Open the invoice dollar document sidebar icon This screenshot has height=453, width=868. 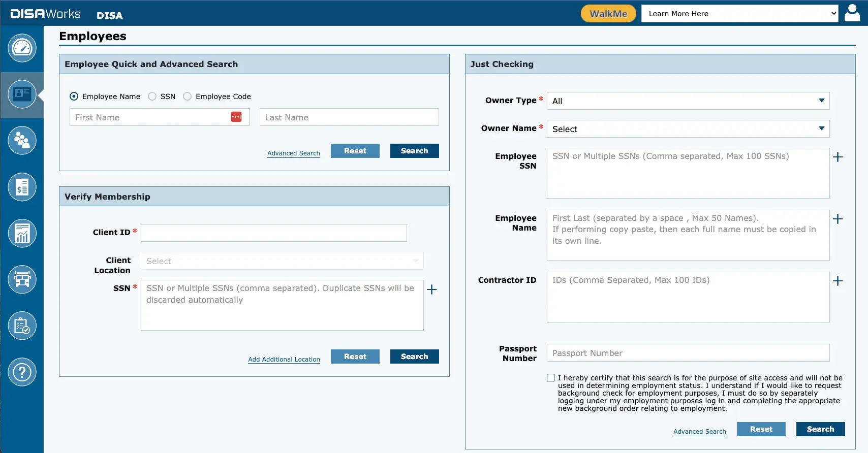point(22,187)
